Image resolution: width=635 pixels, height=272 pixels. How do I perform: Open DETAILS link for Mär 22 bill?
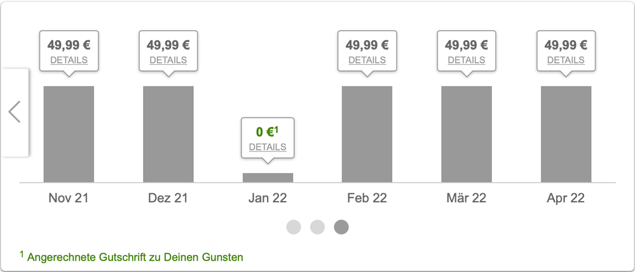[x=467, y=60]
